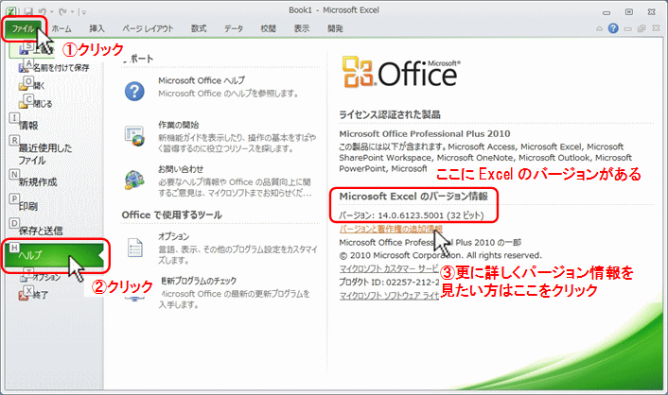668x395 pixels.
Task: Click the 2010 Microsoft Corporation copyright text
Action: [441, 255]
